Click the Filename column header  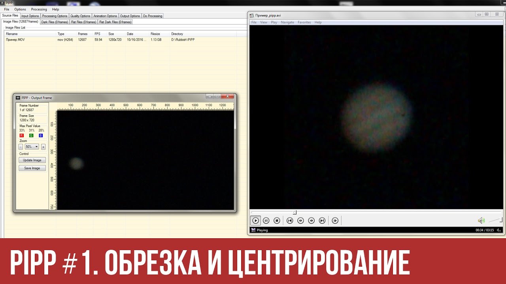pos(30,34)
